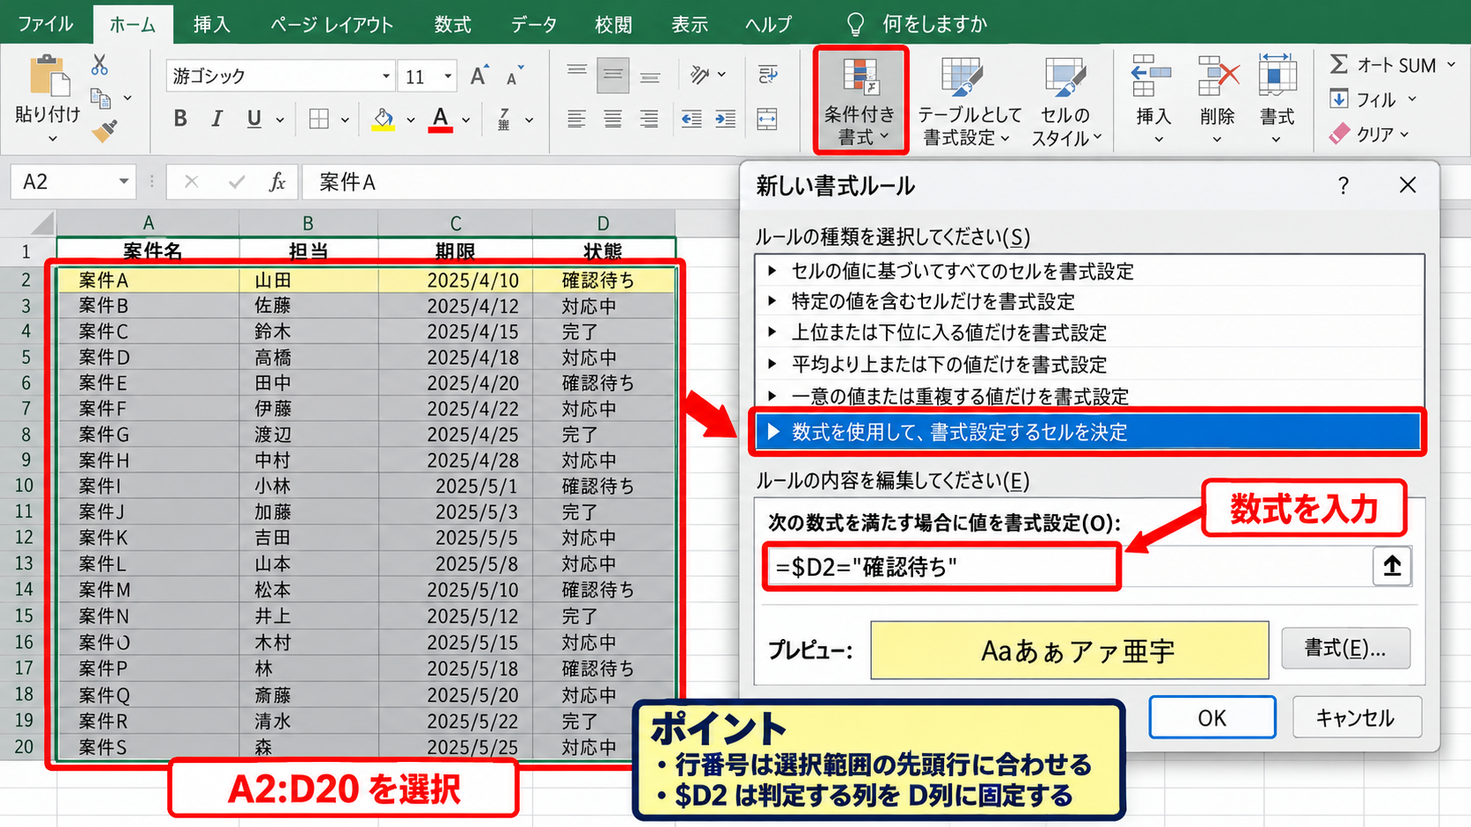Image resolution: width=1471 pixels, height=827 pixels.
Task: Open the font size dropdown showing 11
Action: tap(448, 76)
